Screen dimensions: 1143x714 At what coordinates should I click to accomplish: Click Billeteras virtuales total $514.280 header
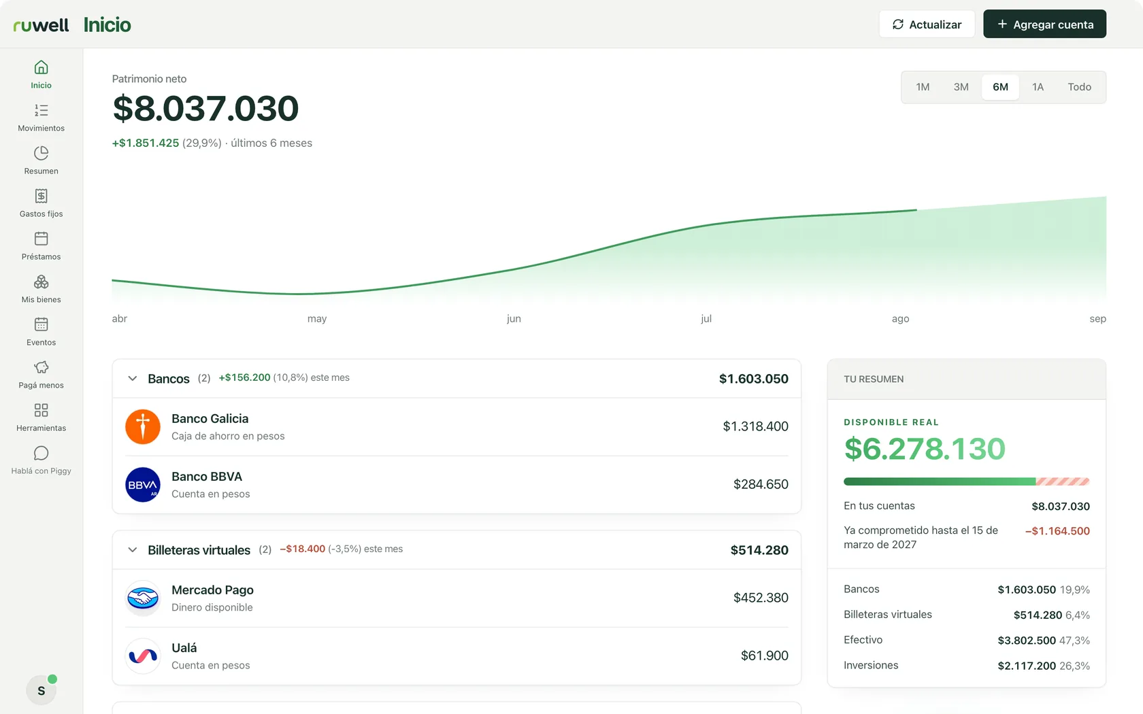coord(759,550)
